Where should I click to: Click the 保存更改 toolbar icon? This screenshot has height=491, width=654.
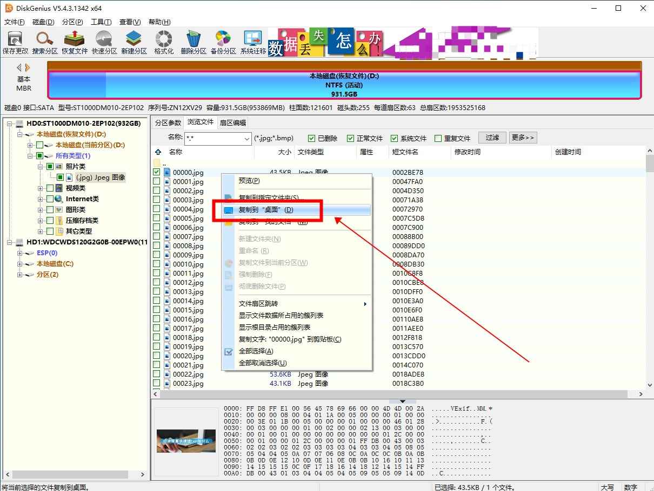[x=15, y=43]
